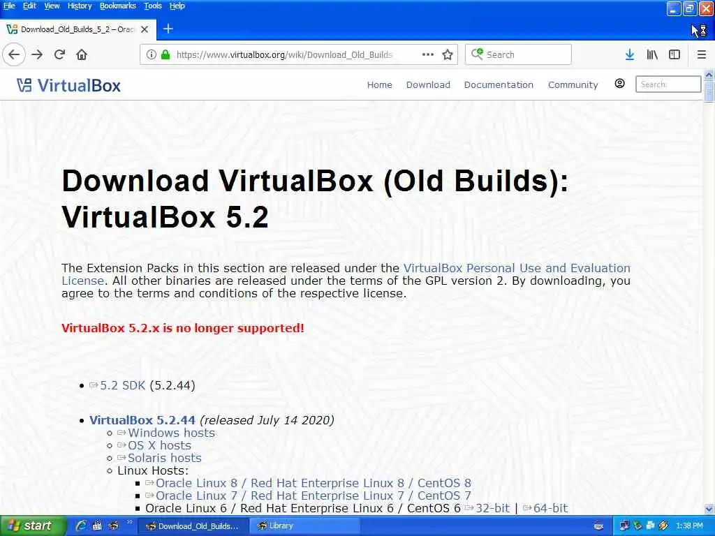The height and width of the screenshot is (536, 715).
Task: Download the 5.2 SDK link
Action: click(x=122, y=385)
